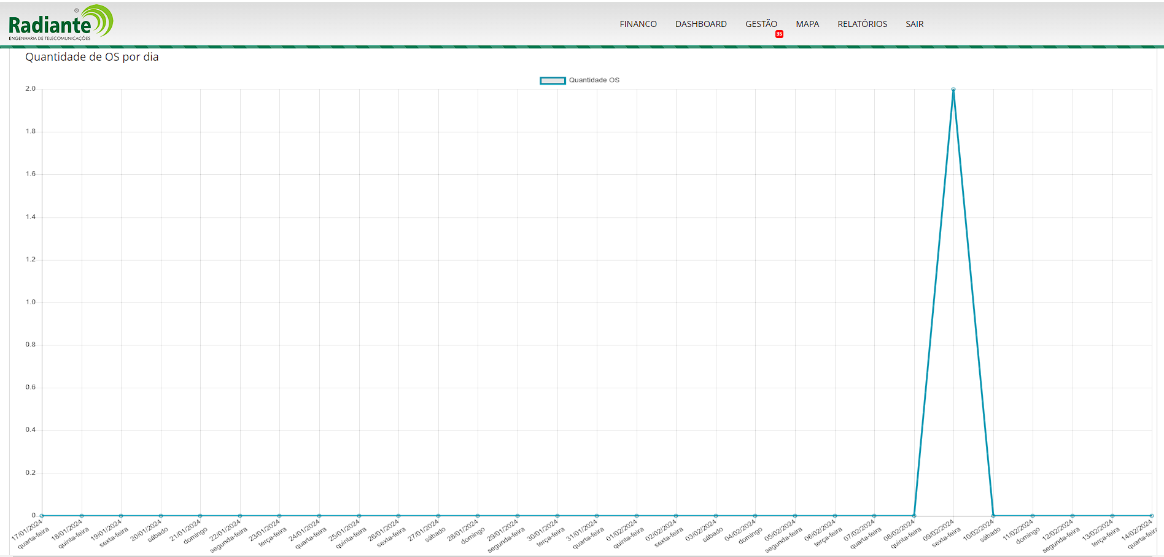Open the MAPA page

point(807,24)
